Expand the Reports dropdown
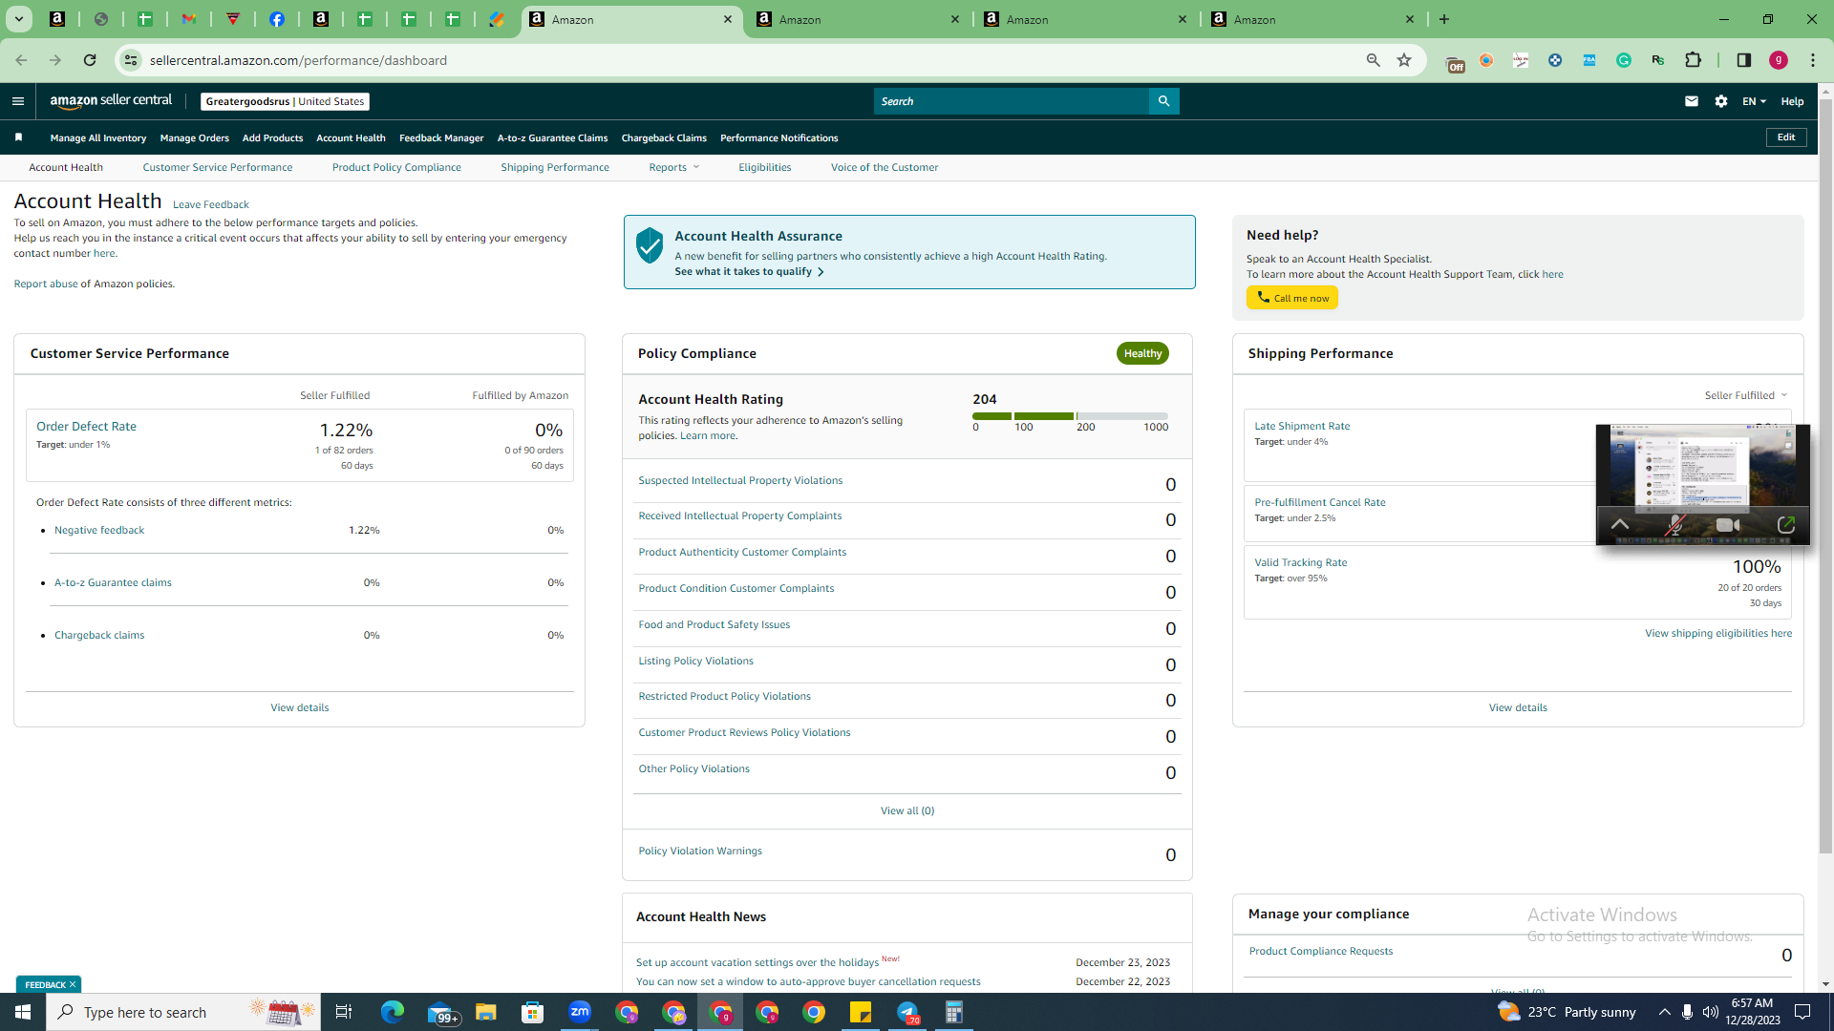Viewport: 1834px width, 1031px height. point(674,167)
